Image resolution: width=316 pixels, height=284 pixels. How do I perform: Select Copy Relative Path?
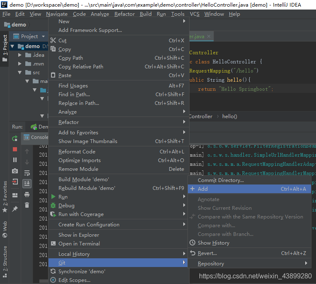coord(119,66)
